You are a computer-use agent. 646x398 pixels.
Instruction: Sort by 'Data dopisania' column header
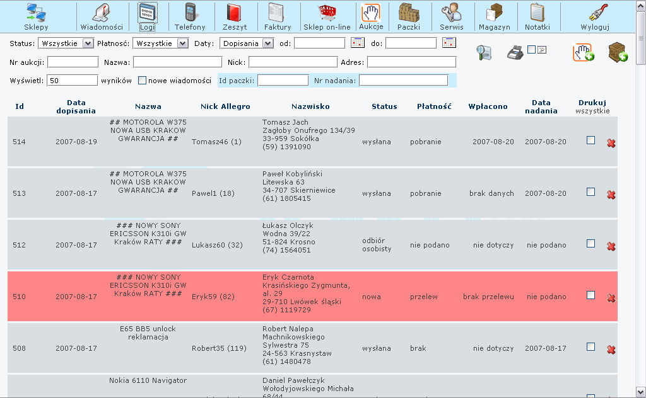point(76,106)
